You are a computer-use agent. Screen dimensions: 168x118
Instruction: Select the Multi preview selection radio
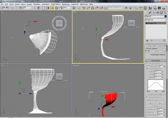[161, 51]
